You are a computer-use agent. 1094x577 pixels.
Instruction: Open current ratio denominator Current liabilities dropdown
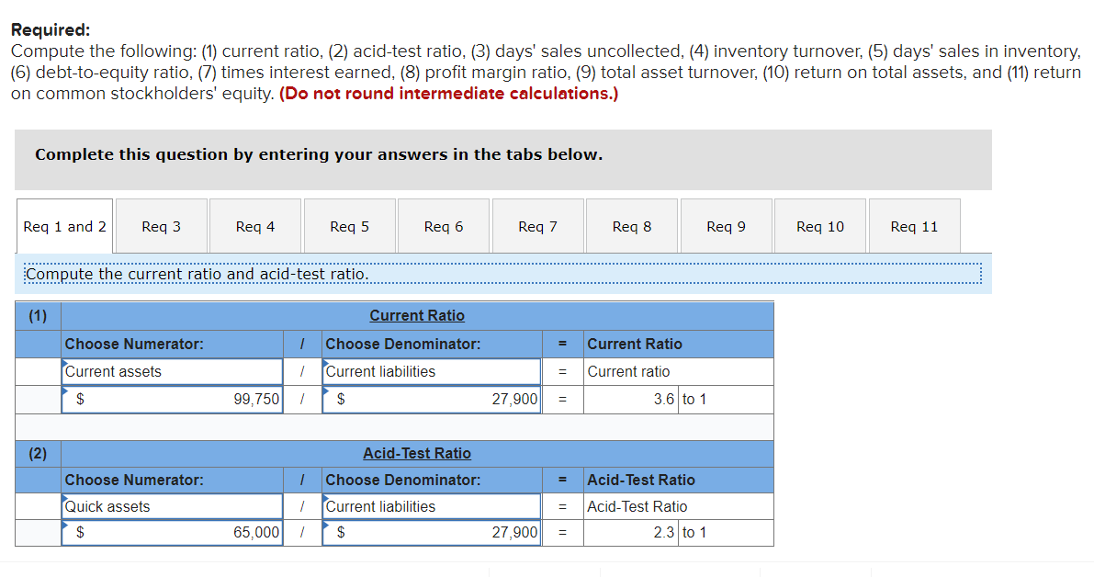tap(432, 372)
